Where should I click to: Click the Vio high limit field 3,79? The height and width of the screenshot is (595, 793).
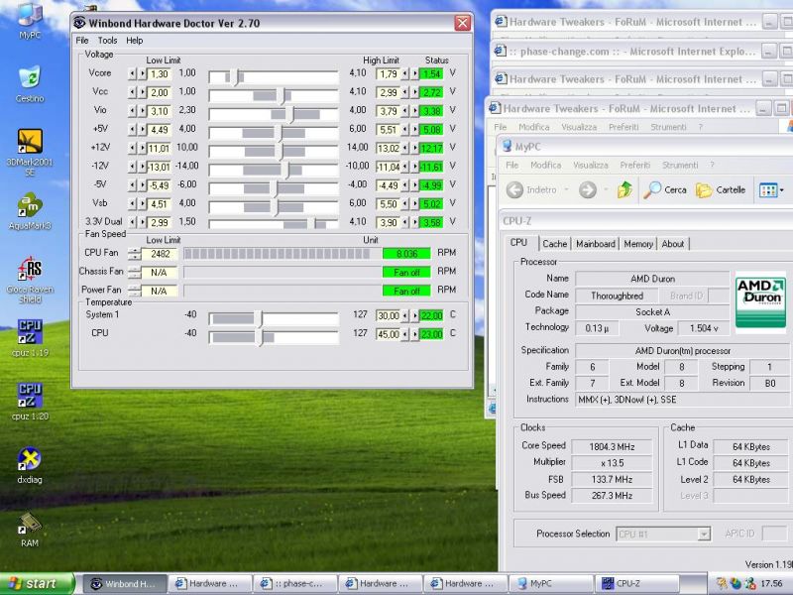pyautogui.click(x=389, y=111)
